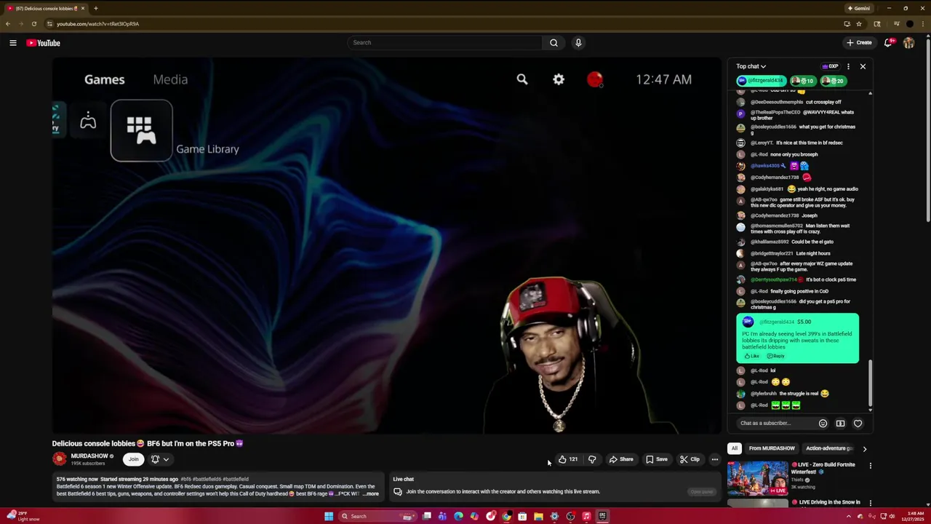Send a heart reaction in chat

tap(858, 424)
